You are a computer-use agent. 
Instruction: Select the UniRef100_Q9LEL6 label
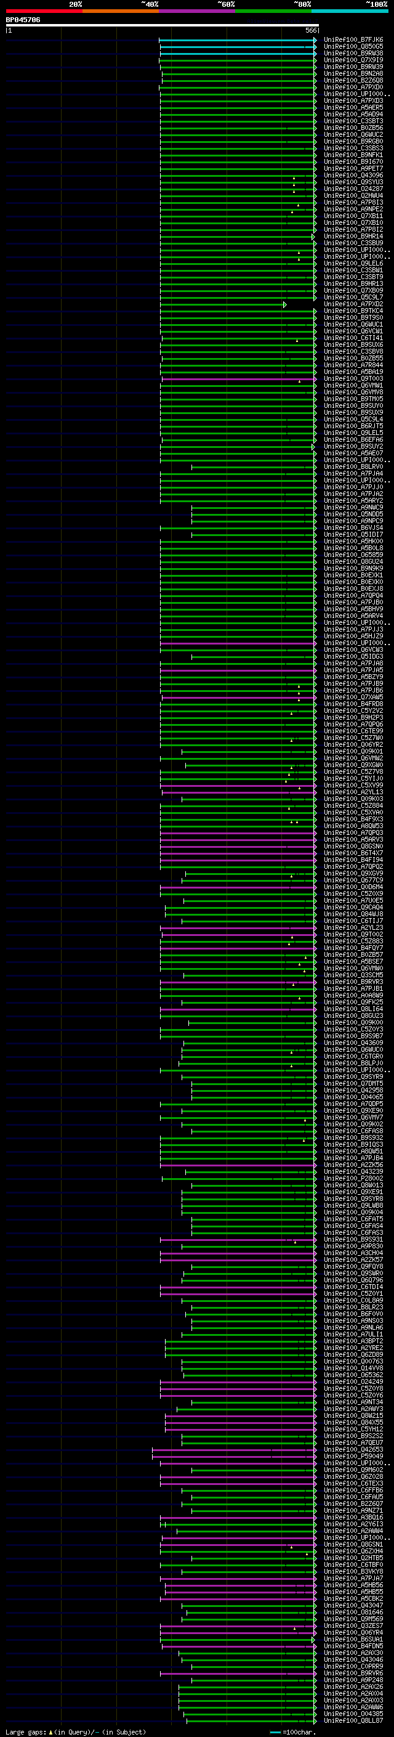click(x=353, y=264)
